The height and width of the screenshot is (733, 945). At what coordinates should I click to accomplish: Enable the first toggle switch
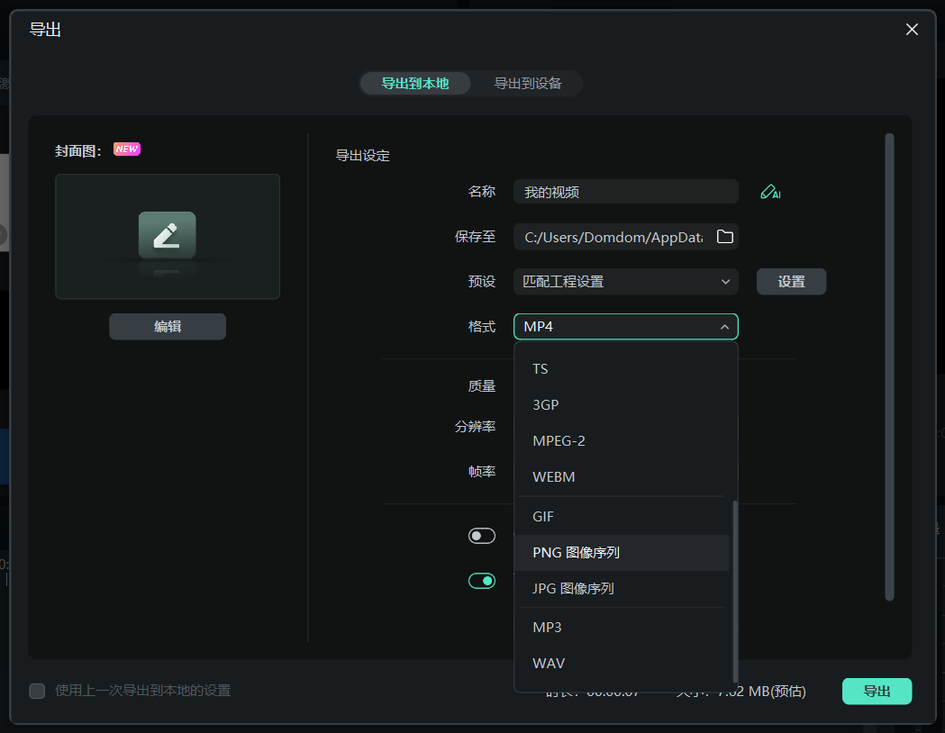[482, 535]
